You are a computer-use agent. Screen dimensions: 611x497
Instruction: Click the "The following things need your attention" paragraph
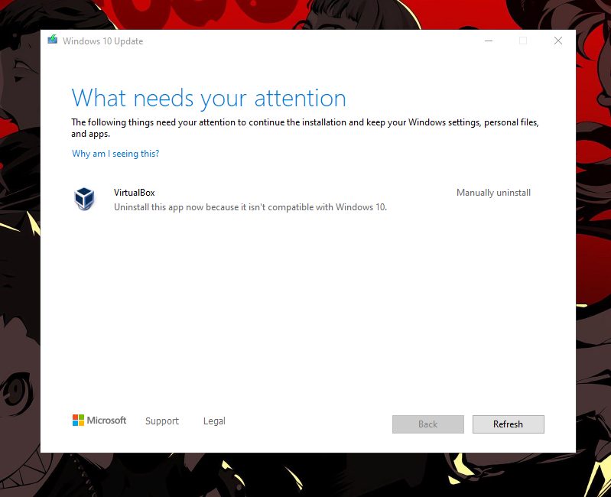tap(304, 128)
